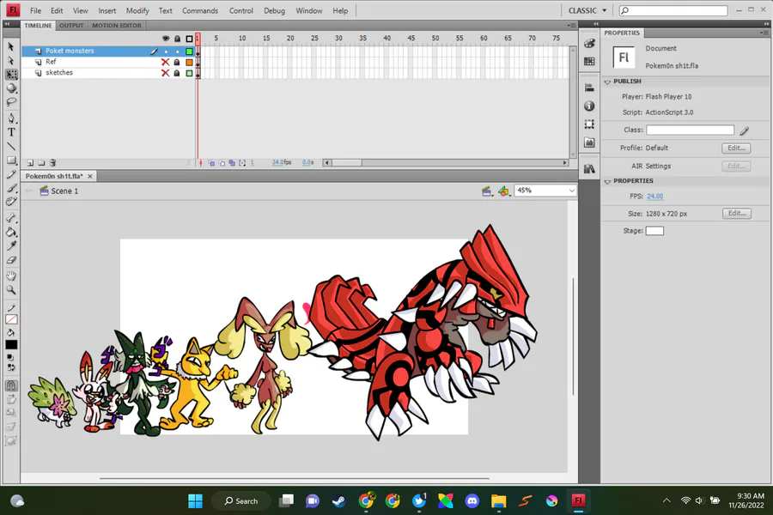Click the help search field

click(x=673, y=10)
